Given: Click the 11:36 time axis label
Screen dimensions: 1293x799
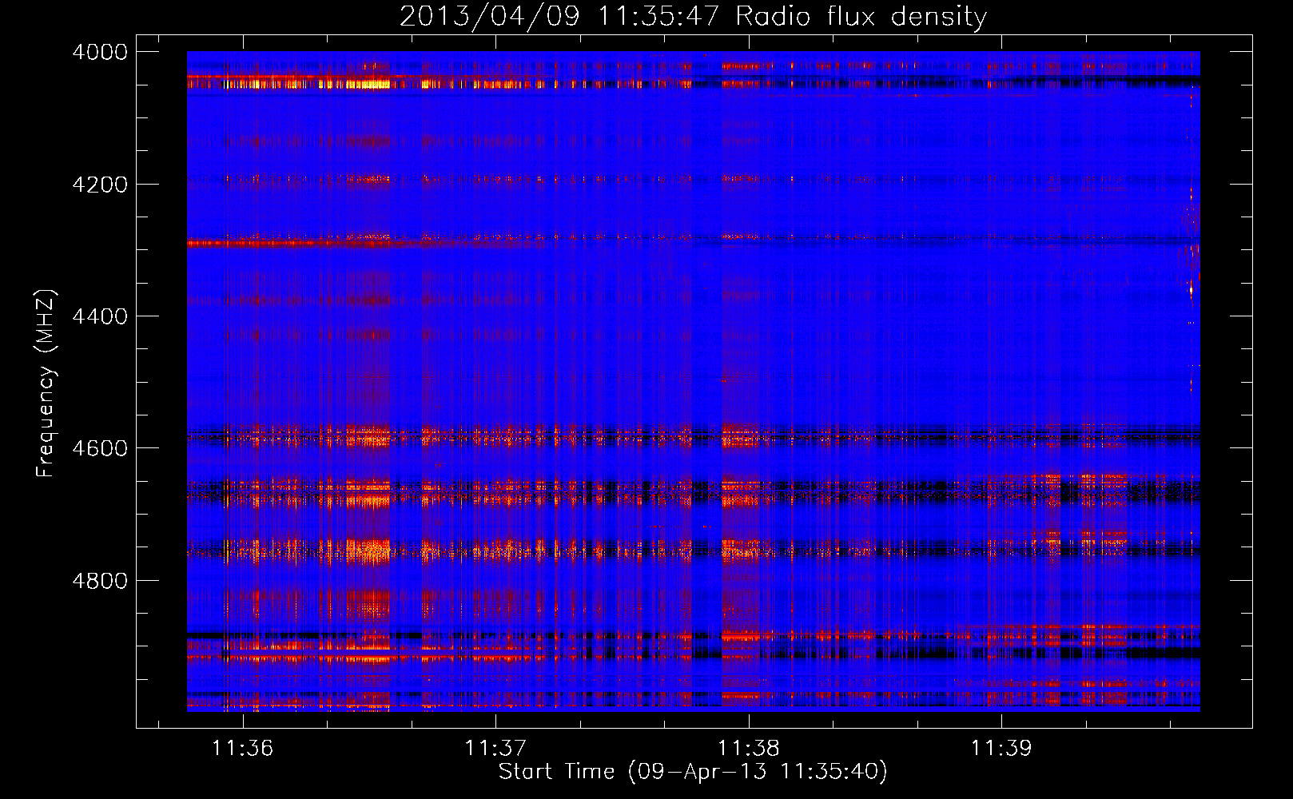Looking at the screenshot, I should point(242,748).
